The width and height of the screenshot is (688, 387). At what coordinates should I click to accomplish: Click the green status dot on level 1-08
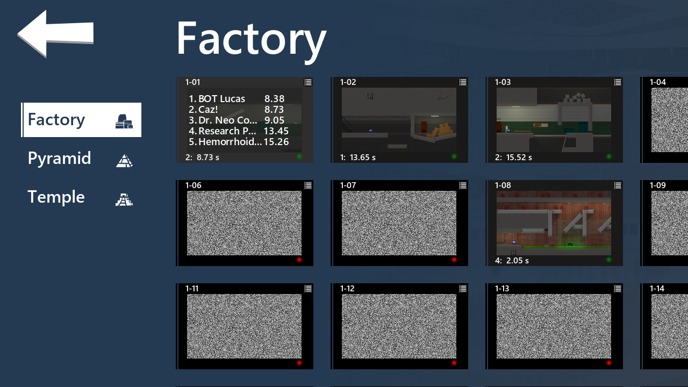click(609, 260)
